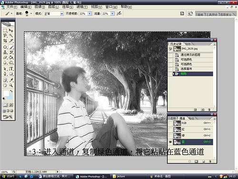Open the 文件(F) menu
Screen dimensions: 238x179
click(x=11, y=7)
